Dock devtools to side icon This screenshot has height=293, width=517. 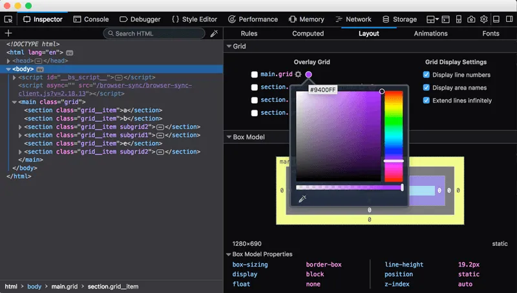509,19
